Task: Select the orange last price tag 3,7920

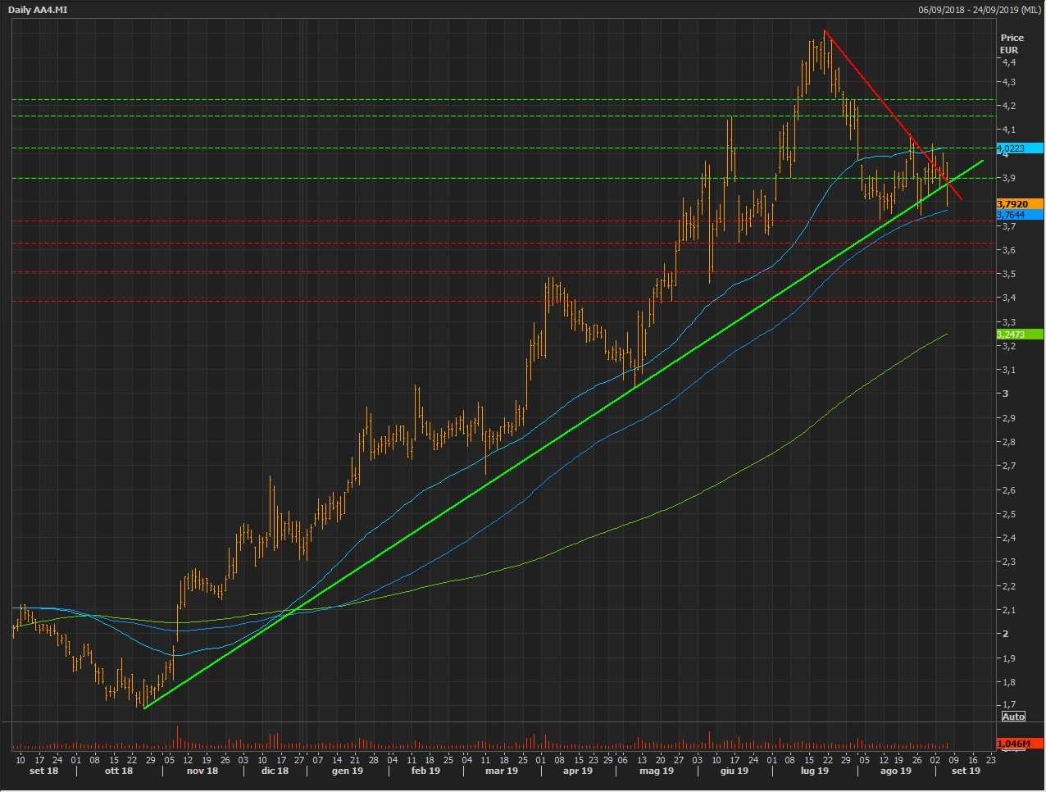Action: pos(1020,204)
